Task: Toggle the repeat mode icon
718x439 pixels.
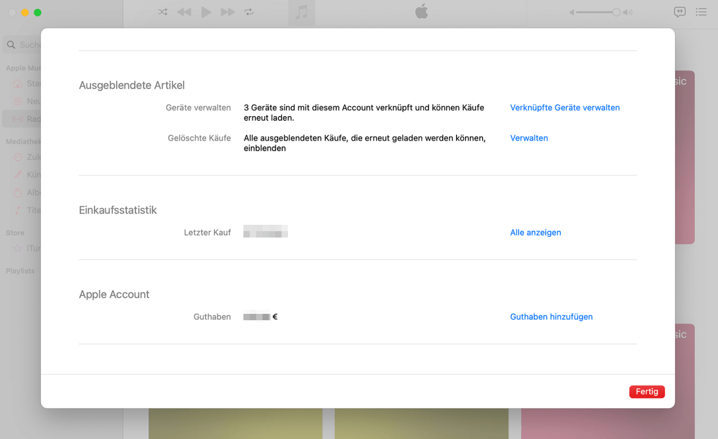Action: coord(249,12)
